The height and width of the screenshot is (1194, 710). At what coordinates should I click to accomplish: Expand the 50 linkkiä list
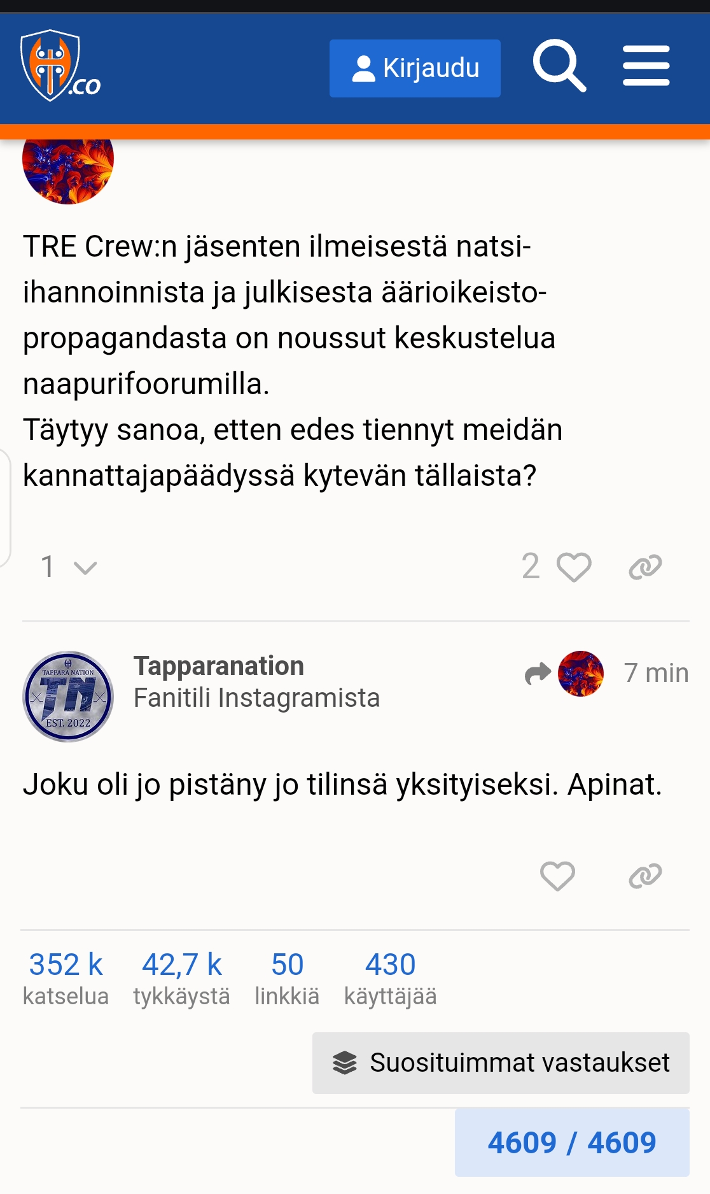(x=287, y=979)
